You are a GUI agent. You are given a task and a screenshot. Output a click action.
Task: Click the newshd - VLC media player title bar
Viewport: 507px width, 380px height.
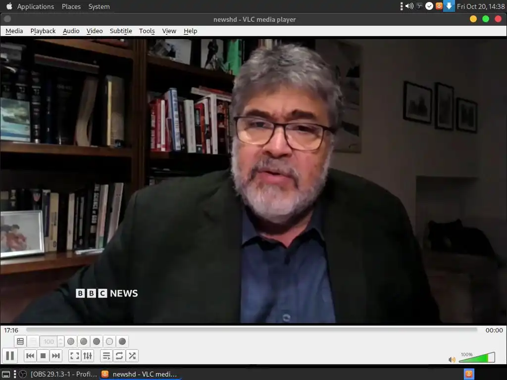(x=254, y=19)
